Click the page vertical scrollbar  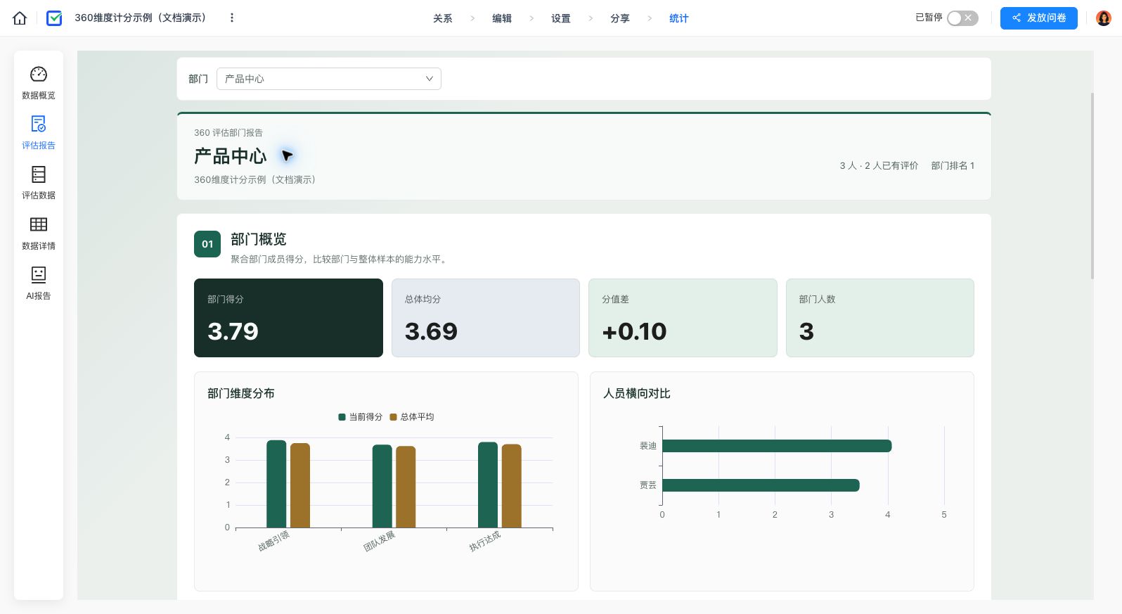point(1092,186)
